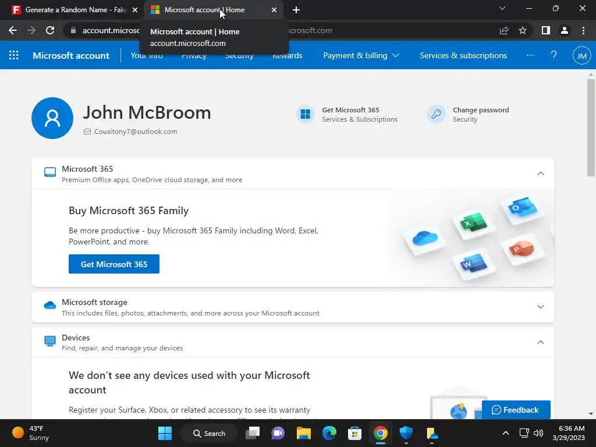This screenshot has height=447, width=596.
Task: Close the Microsoft account tab
Action: tap(274, 10)
